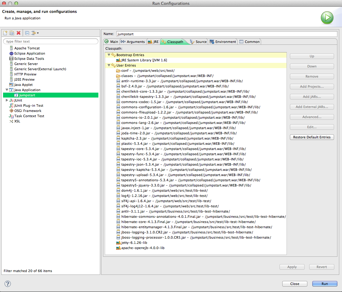
Task: Select dom4j-1.6.1.jar entry
Action: coord(165,191)
